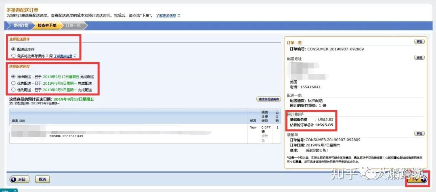Open external-link icon after the 2 周 option's link
This screenshot has height=192, width=436.
point(75,56)
